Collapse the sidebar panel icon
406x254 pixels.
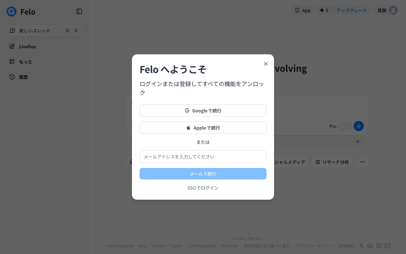pos(79,12)
